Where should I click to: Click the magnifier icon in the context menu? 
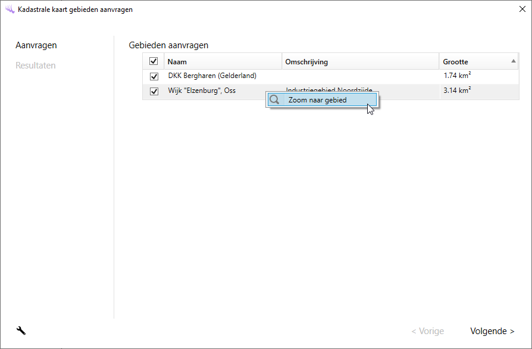(x=274, y=100)
